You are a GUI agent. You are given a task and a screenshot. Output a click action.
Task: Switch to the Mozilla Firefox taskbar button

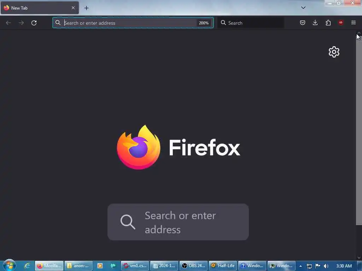tap(49, 266)
